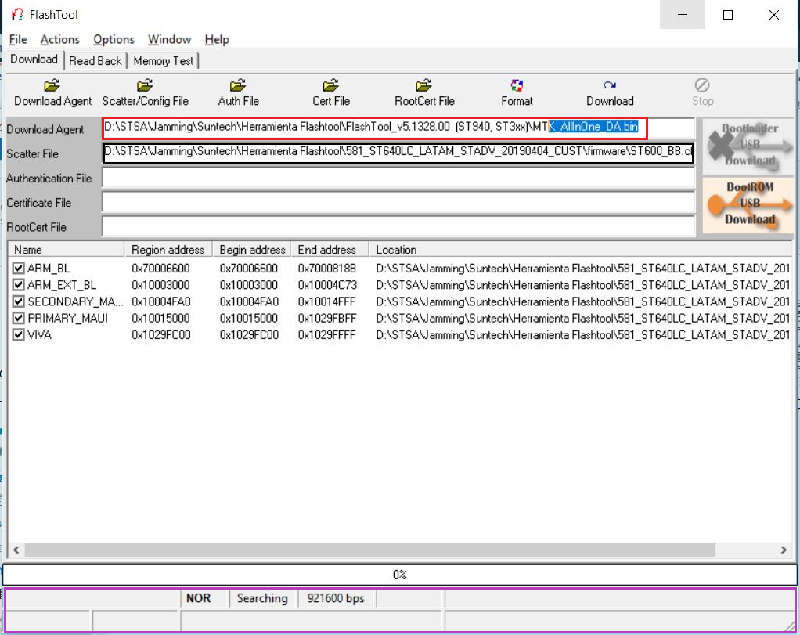This screenshot has height=635, width=800.
Task: Click the horizontal scrollbar right arrow
Action: [785, 550]
